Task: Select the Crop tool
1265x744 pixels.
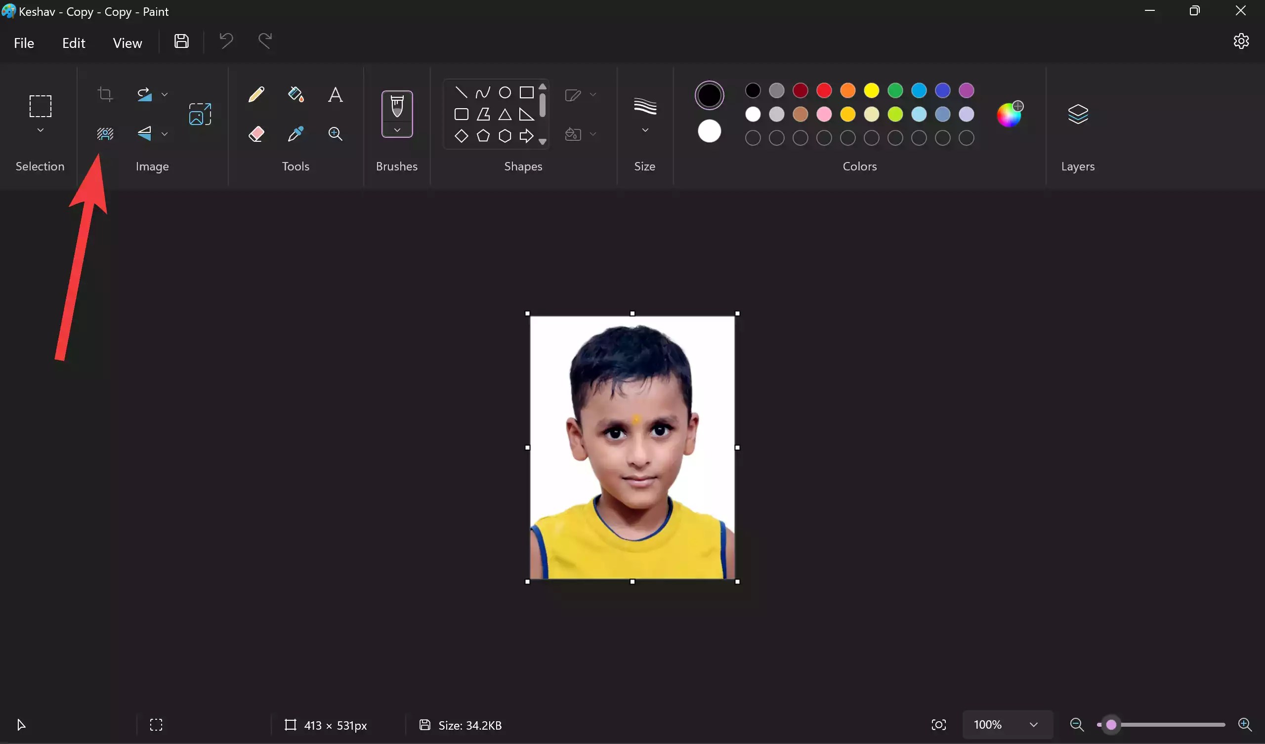Action: pyautogui.click(x=105, y=94)
